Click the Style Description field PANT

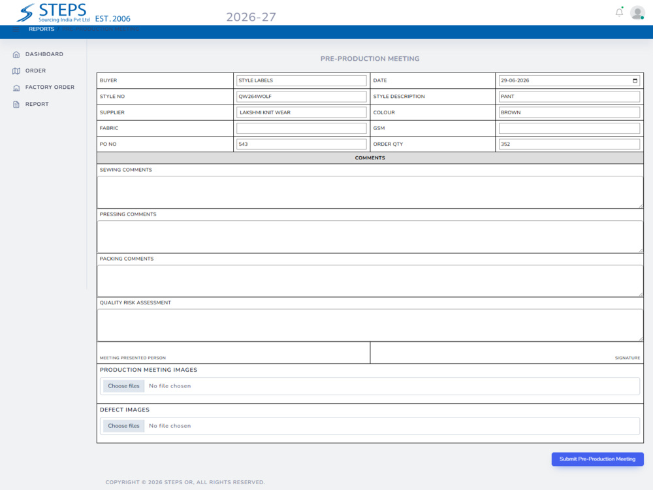(x=569, y=96)
